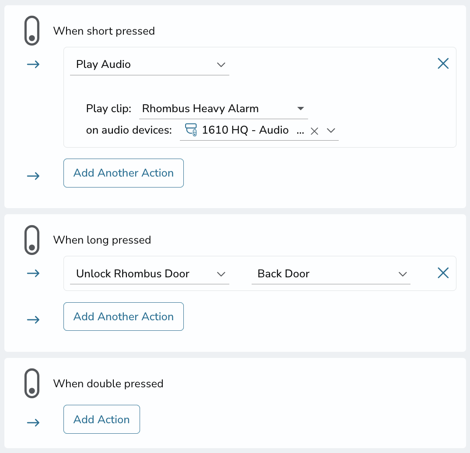Click Add Action under double pressed
The width and height of the screenshot is (470, 453).
click(102, 419)
